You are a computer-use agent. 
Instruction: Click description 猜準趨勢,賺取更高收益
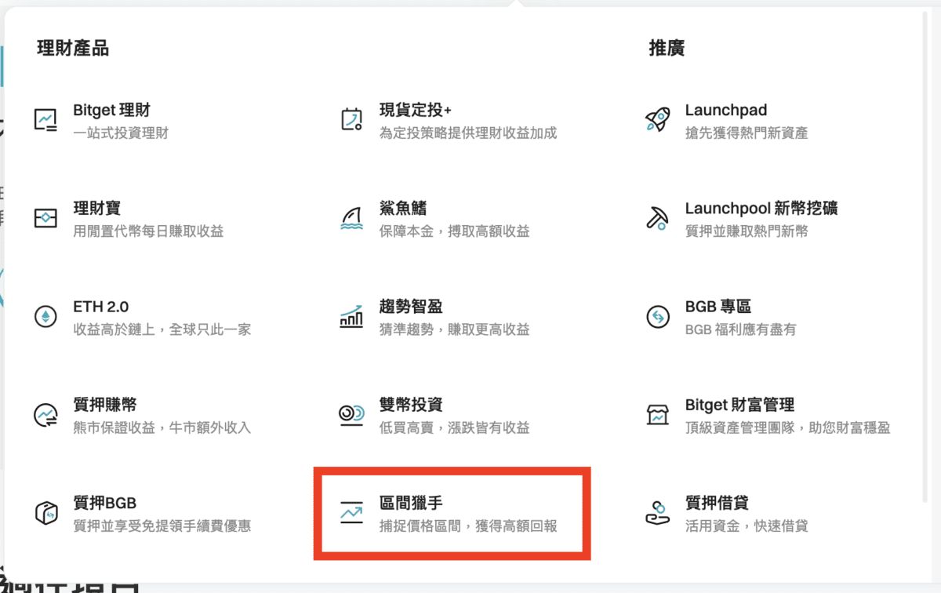point(454,329)
